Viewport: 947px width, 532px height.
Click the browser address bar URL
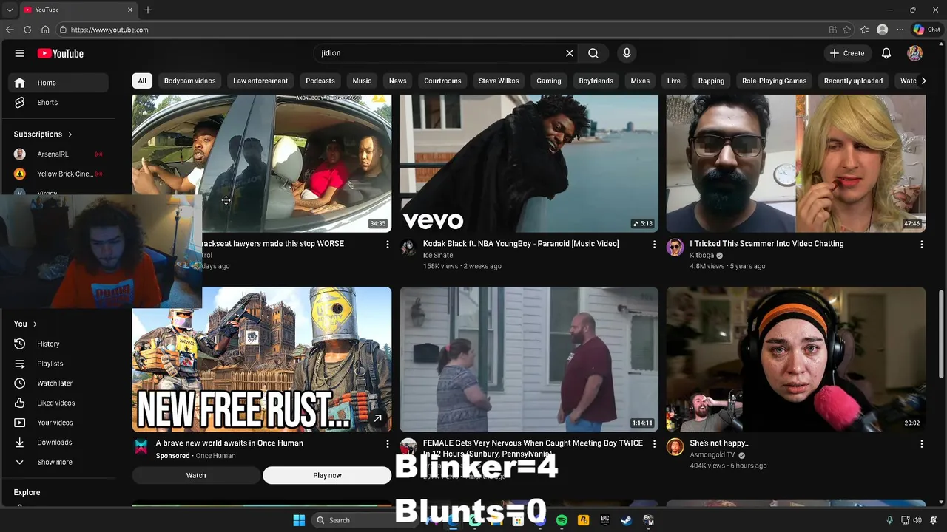click(109, 30)
